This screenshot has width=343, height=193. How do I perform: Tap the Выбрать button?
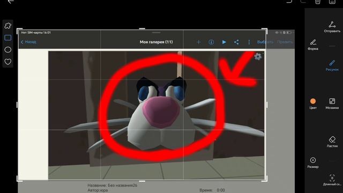[x=265, y=42]
